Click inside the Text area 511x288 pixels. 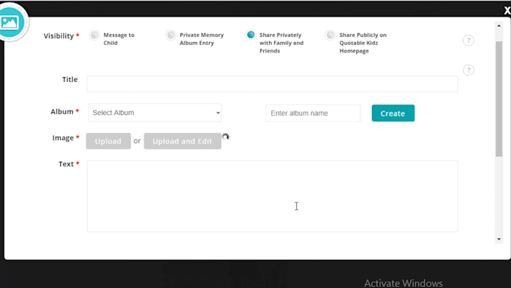[x=273, y=196]
